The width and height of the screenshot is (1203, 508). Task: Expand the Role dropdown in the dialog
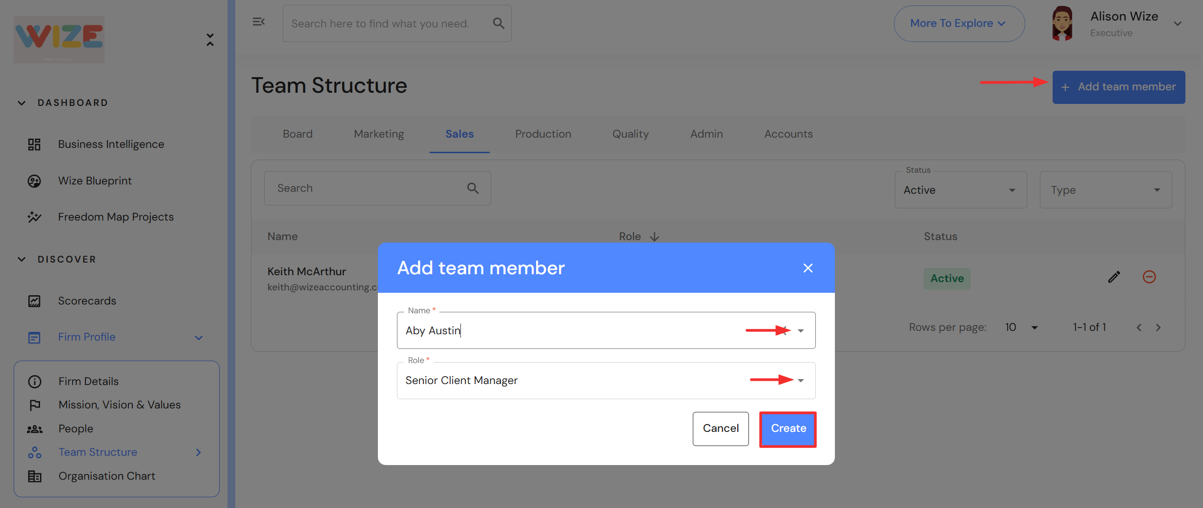pyautogui.click(x=801, y=381)
